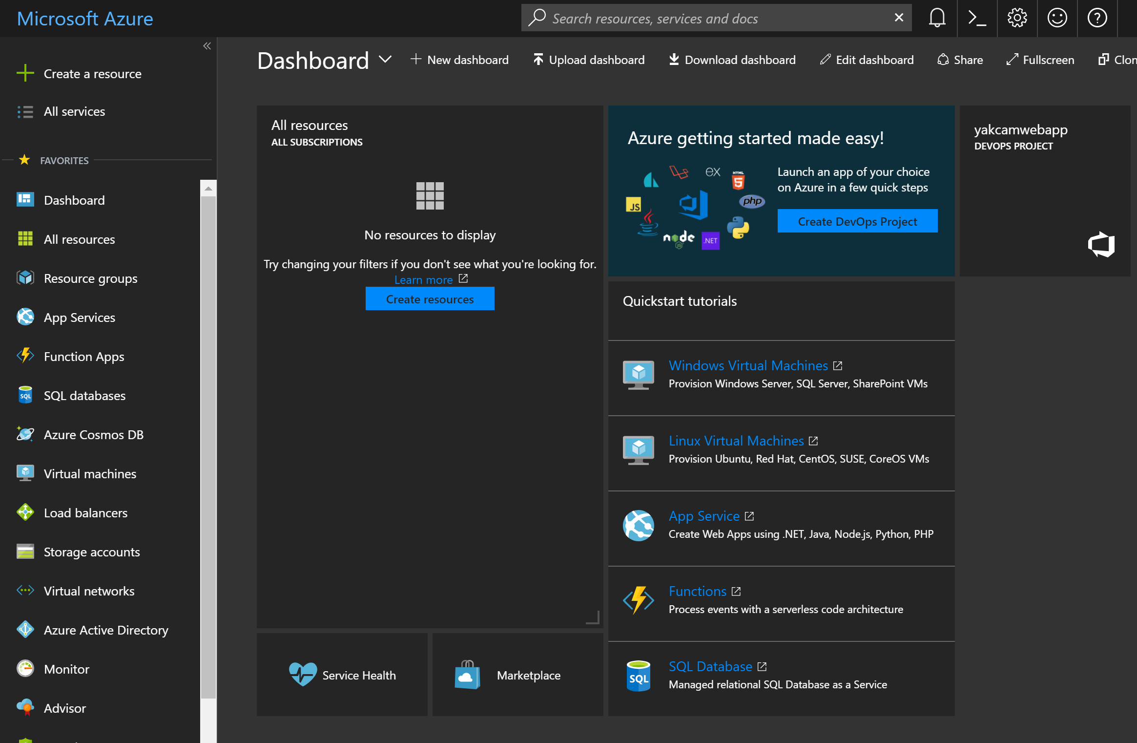Click the Monitor gauge icon
This screenshot has width=1137, height=743.
[x=25, y=669]
